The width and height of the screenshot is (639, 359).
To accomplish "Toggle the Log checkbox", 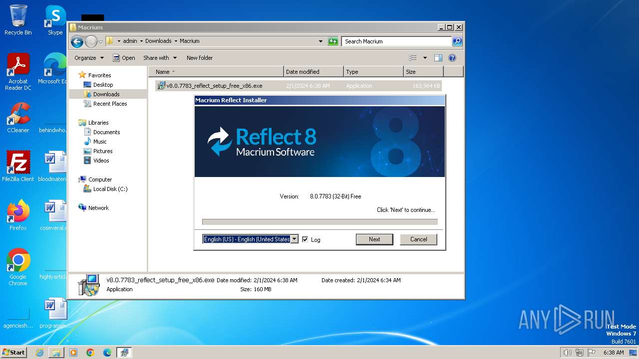I will [305, 239].
